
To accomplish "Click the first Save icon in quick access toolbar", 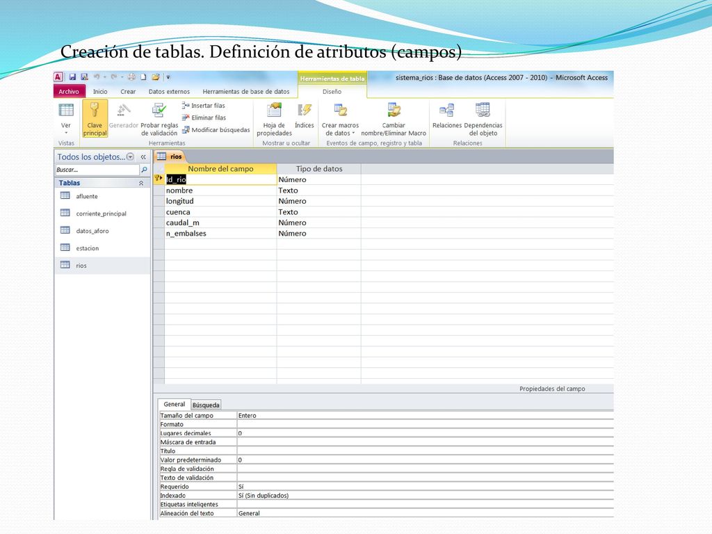I will pyautogui.click(x=72, y=77).
